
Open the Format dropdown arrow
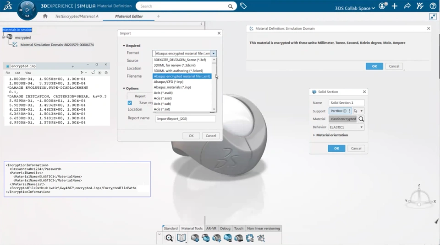pyautogui.click(x=214, y=53)
